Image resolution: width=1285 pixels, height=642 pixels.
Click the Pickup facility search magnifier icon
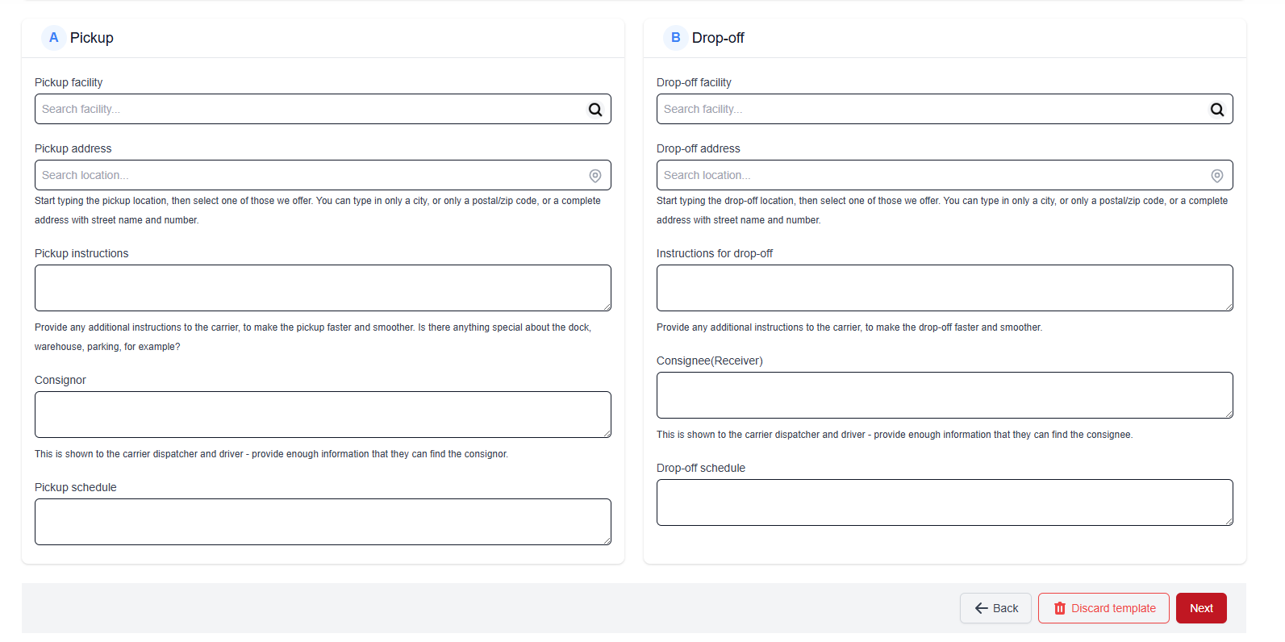tap(595, 110)
